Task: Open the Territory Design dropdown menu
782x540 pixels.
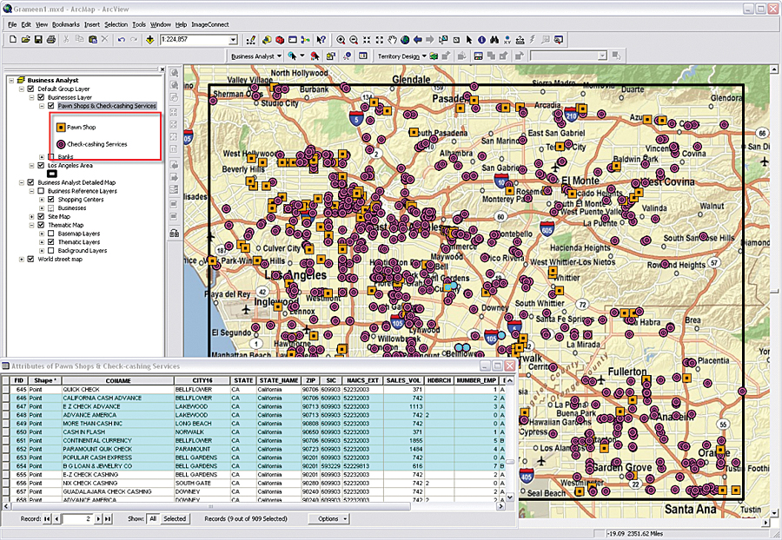Action: [402, 56]
